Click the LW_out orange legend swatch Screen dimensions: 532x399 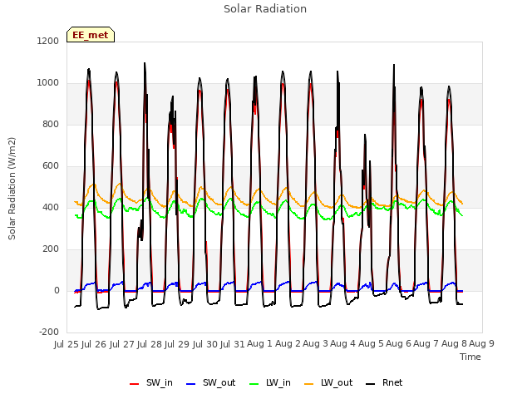pos(309,384)
